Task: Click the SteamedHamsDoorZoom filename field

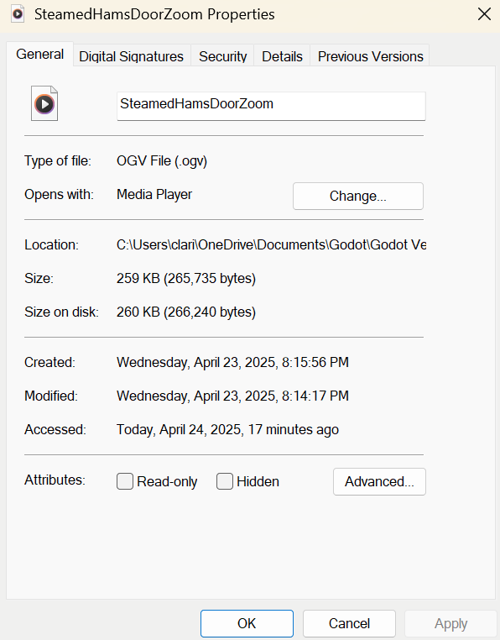Action: (271, 106)
